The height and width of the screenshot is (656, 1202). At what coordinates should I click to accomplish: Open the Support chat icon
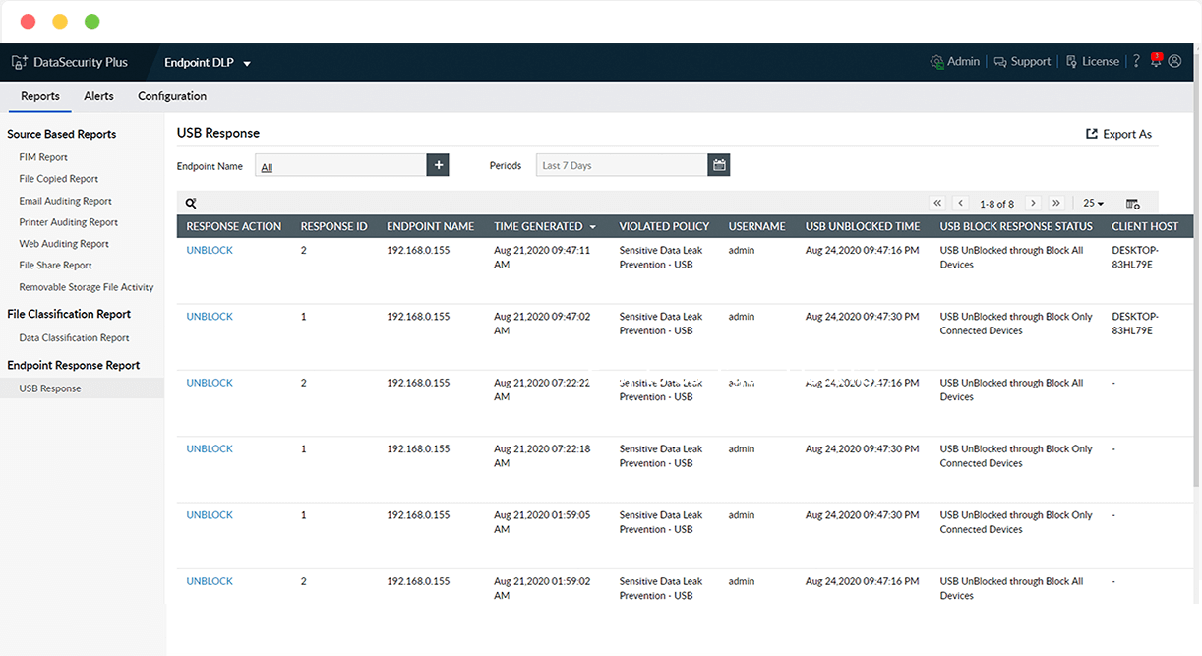click(1000, 62)
